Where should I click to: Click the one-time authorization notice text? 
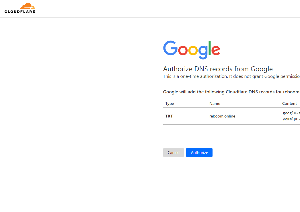pyautogui.click(x=231, y=76)
